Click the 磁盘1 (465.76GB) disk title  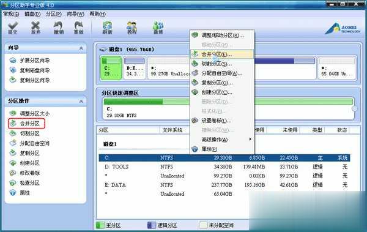(132, 50)
